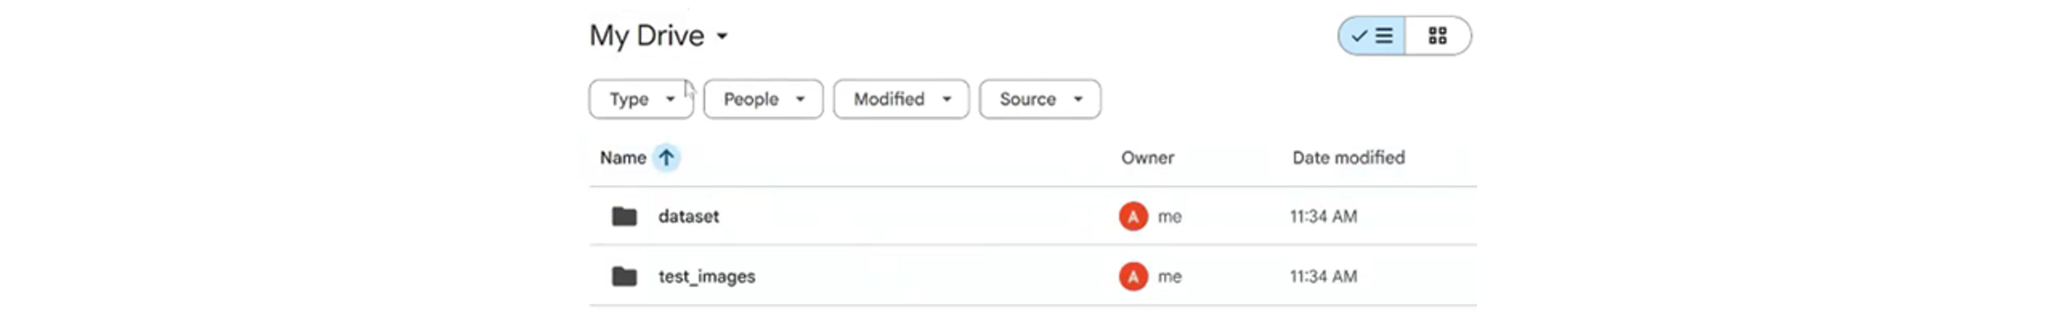The height and width of the screenshot is (317, 2054).
Task: Switch to list layout view
Action: pos(1372,36)
